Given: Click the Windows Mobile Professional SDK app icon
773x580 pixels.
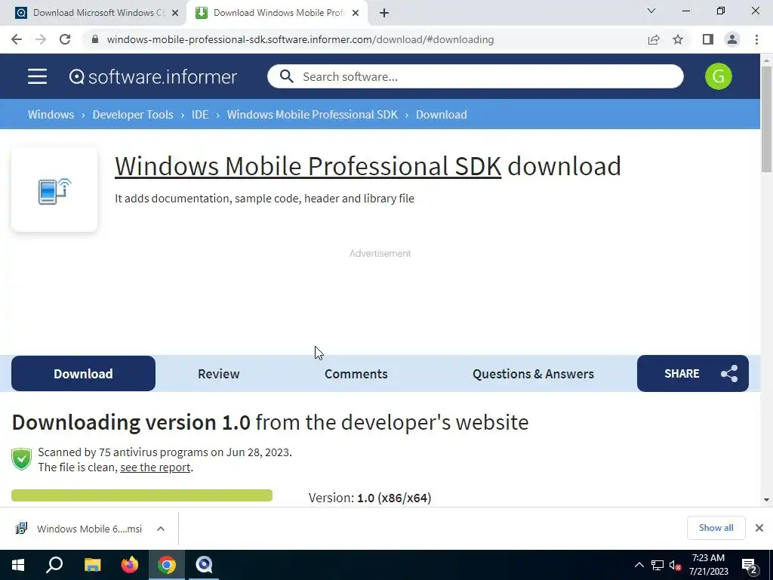Looking at the screenshot, I should coord(54,190).
